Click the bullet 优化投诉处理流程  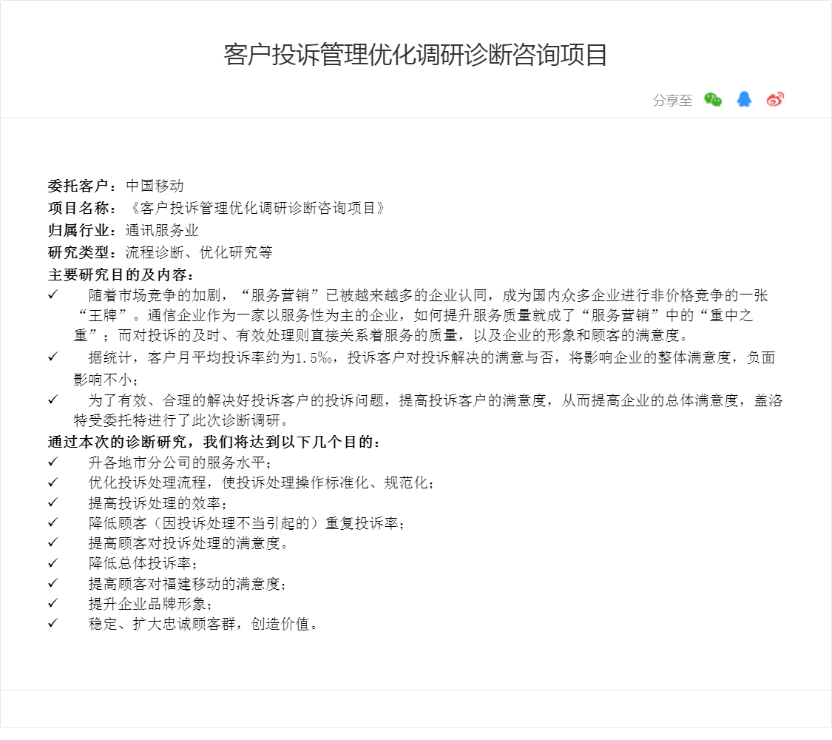point(261,483)
